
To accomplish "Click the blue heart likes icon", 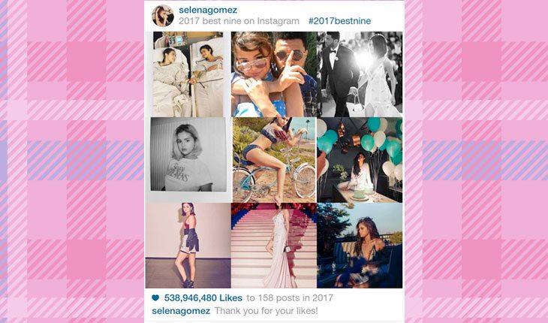I will tap(155, 297).
